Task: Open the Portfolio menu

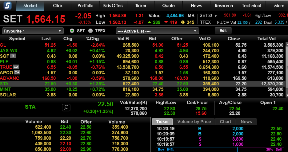Action: 86,6
